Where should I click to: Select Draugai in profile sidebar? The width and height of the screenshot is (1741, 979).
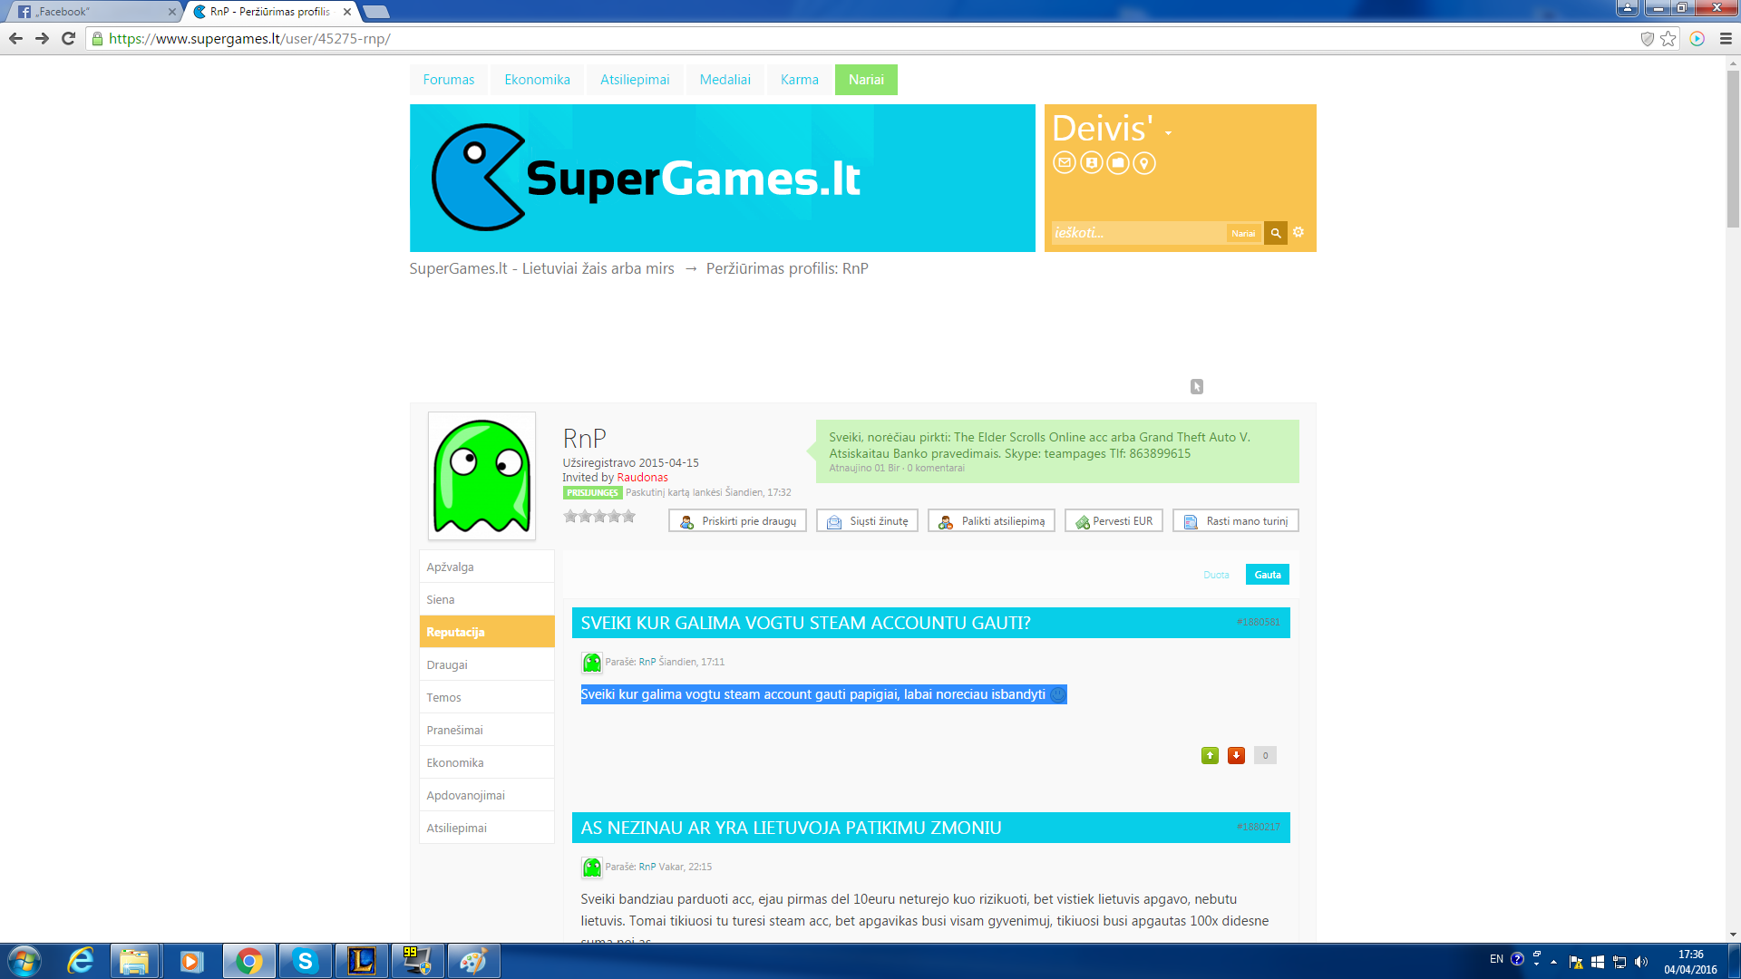tap(487, 664)
